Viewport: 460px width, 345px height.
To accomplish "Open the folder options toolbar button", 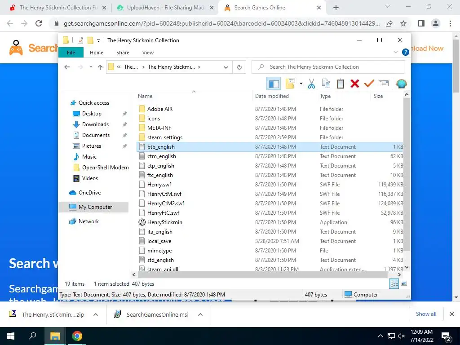I will (x=290, y=84).
